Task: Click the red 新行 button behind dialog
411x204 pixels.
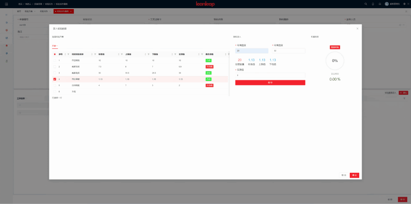Action: coord(404,93)
